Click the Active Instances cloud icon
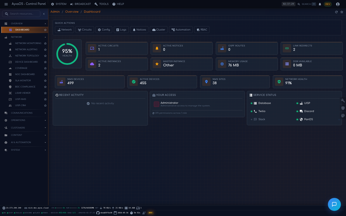Viewport: 346px width, 216px height. (x=92, y=64)
